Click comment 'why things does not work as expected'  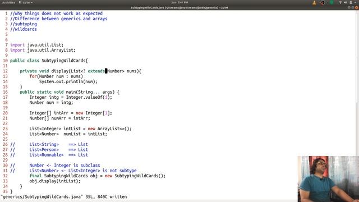pos(56,13)
